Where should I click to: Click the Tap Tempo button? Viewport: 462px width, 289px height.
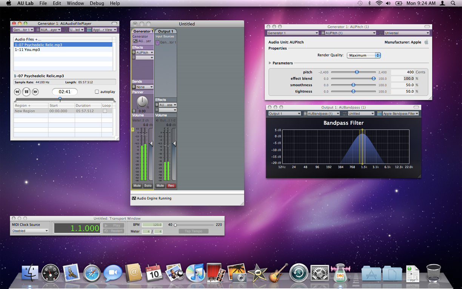point(193,231)
